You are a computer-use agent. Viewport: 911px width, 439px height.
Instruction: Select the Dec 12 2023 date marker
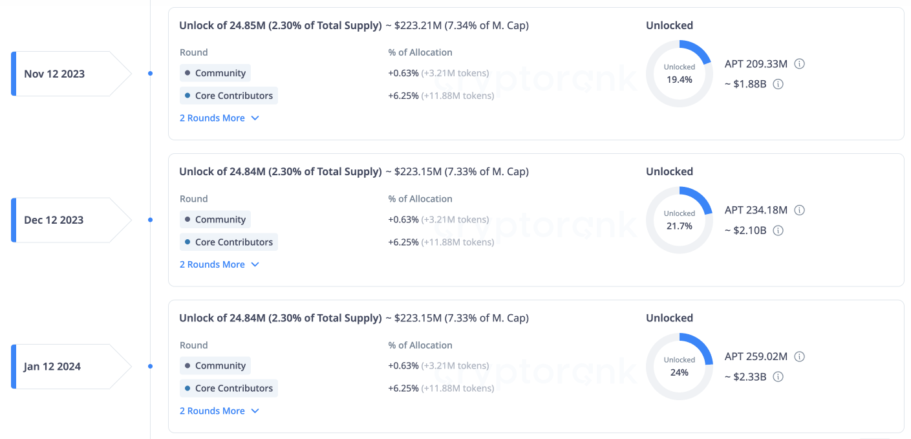point(71,220)
